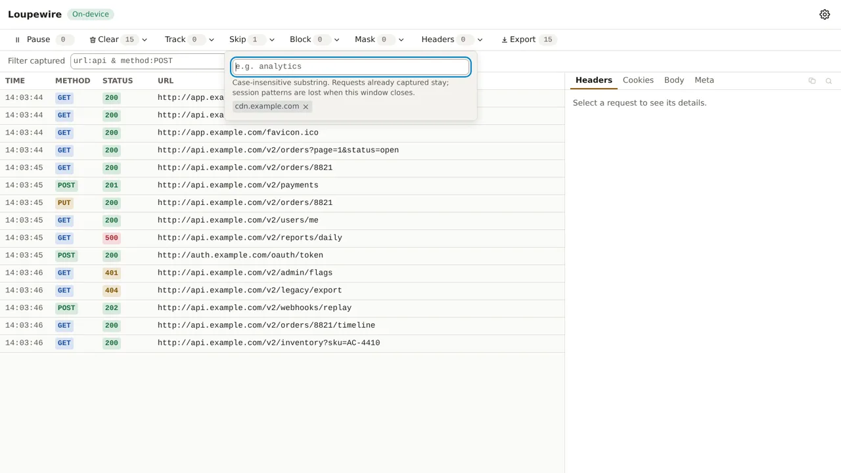The image size is (841, 473).
Task: Select the webhooks/replay request URL
Action: click(254, 308)
